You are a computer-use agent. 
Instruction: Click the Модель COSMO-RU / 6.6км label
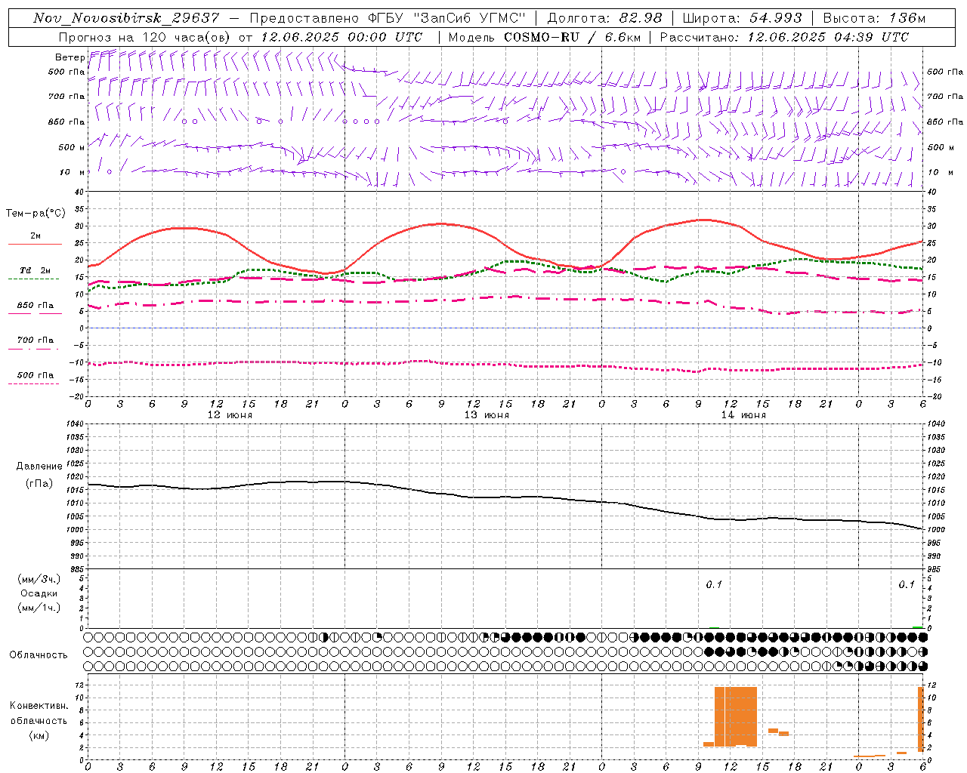[x=545, y=37]
